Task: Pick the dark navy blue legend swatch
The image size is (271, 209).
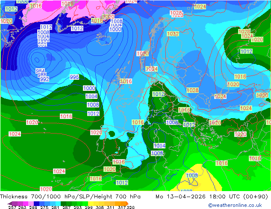Action: click(36, 203)
